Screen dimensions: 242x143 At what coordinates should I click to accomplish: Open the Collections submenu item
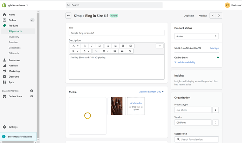14,48
